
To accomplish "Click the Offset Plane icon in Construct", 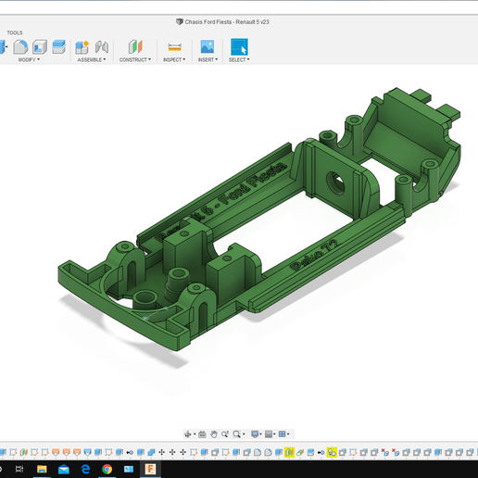I will pyautogui.click(x=135, y=47).
